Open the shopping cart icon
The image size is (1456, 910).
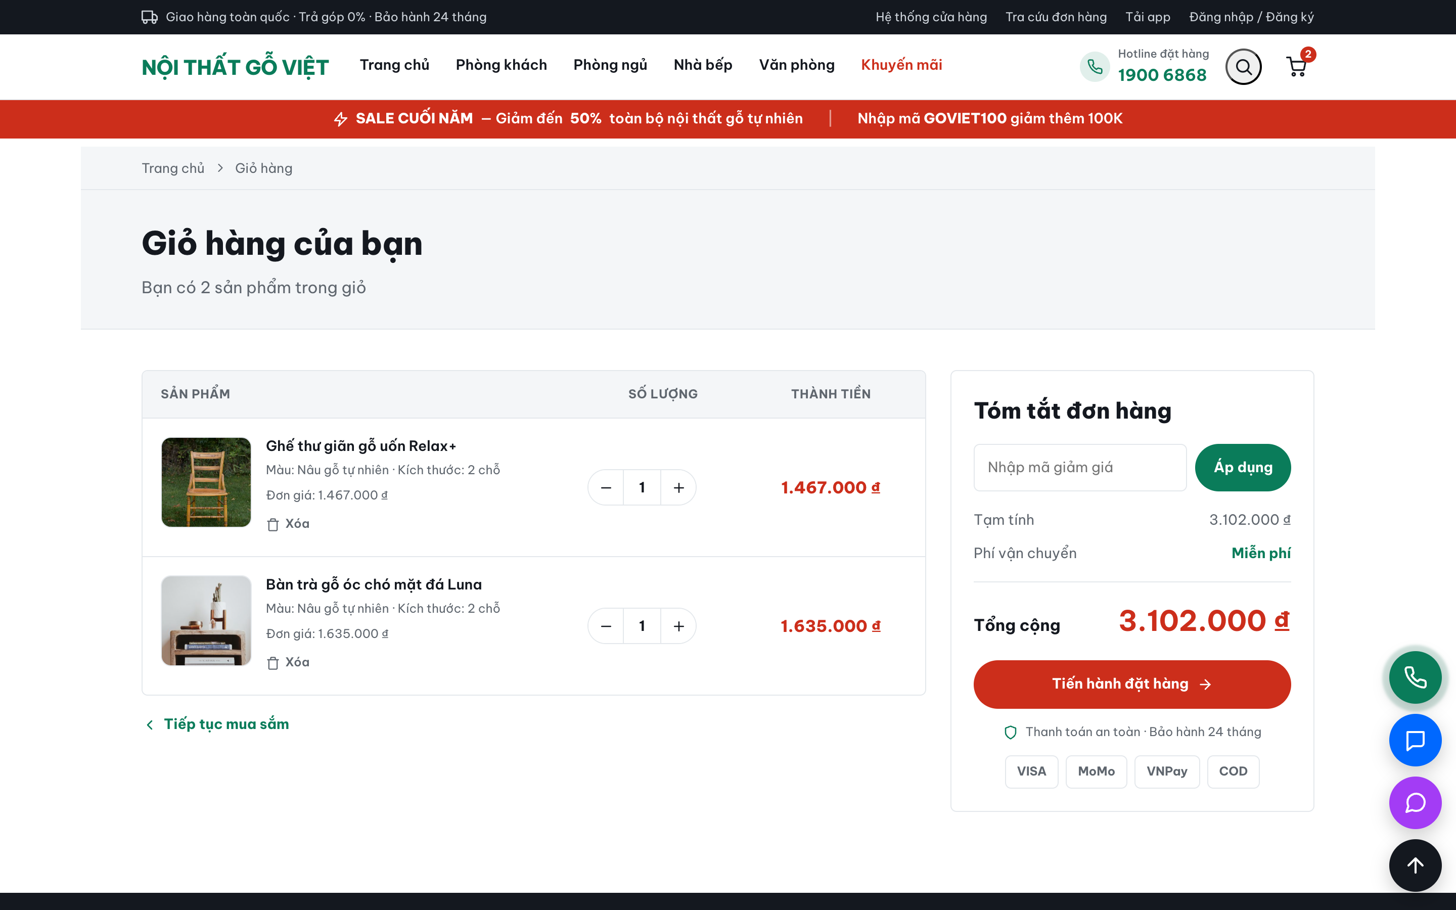[1297, 67]
